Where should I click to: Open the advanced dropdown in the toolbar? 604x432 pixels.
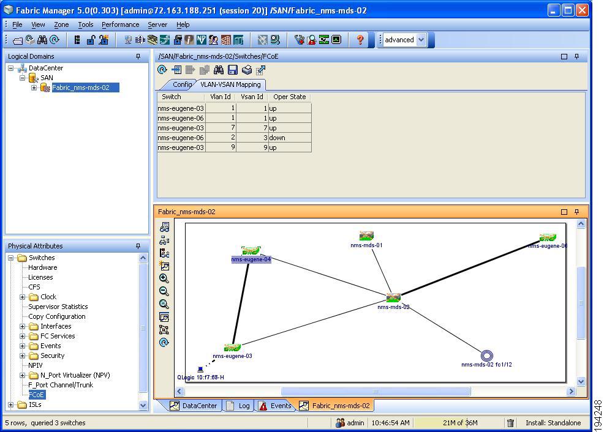[x=421, y=40]
